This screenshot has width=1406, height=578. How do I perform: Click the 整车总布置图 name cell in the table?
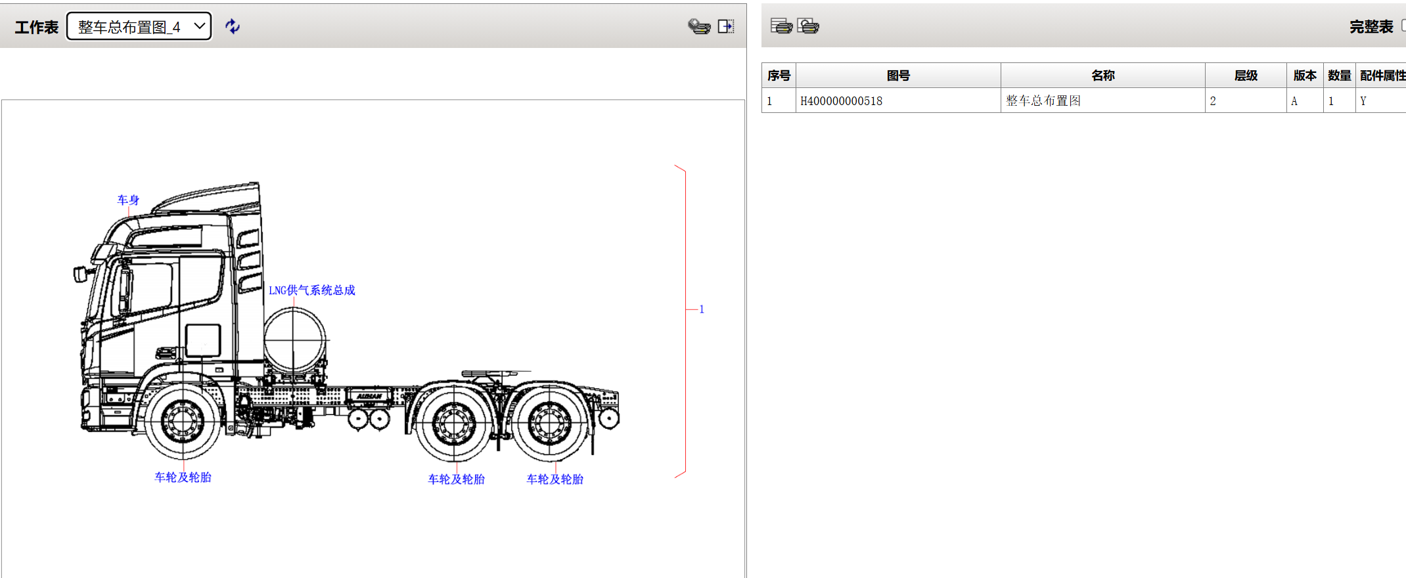pos(1043,101)
